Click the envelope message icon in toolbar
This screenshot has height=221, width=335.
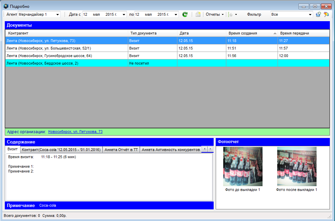198,14
